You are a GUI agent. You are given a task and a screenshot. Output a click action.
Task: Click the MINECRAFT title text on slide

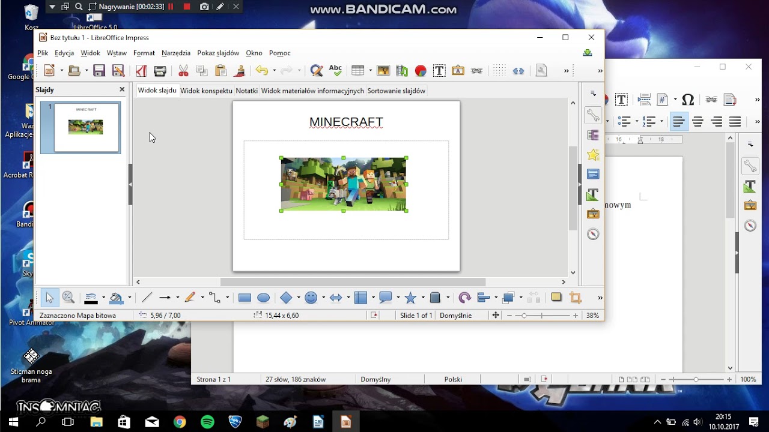[x=346, y=122]
